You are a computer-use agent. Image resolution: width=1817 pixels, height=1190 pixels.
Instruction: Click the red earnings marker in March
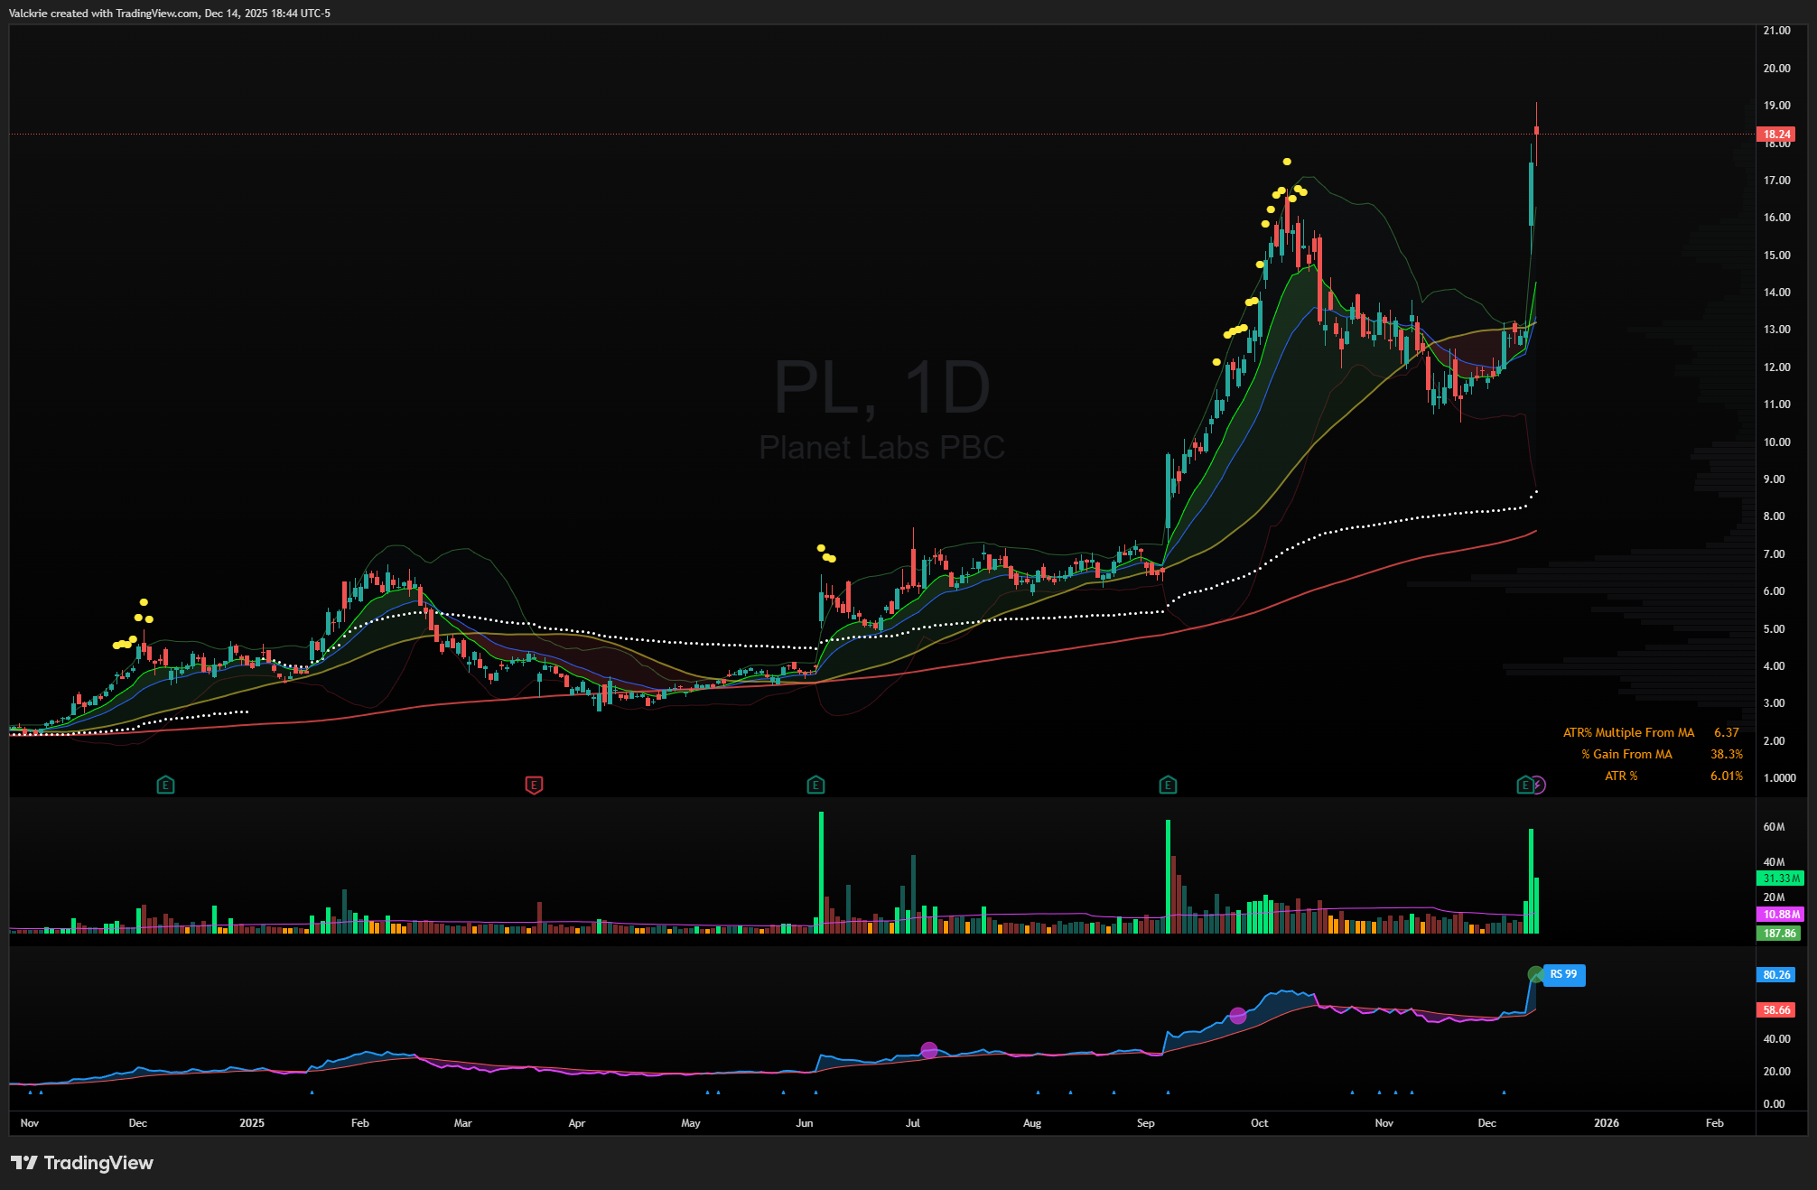(x=534, y=785)
